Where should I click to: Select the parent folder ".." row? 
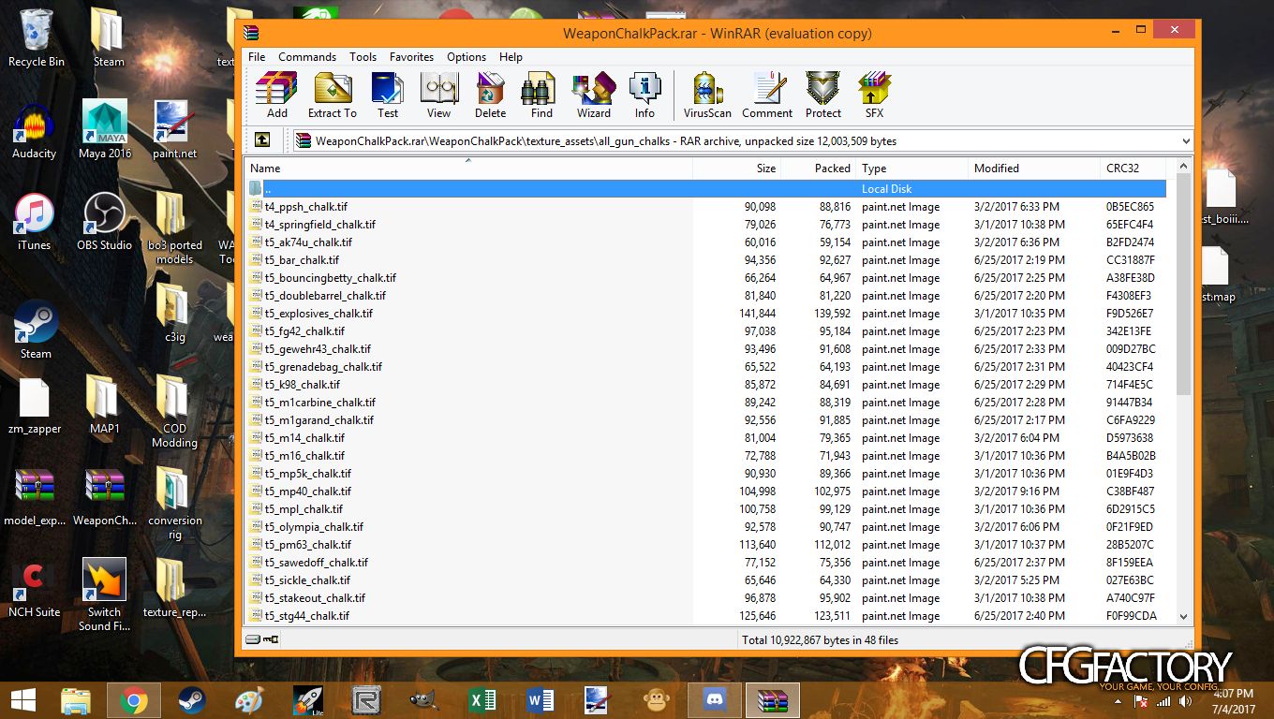pos(706,189)
